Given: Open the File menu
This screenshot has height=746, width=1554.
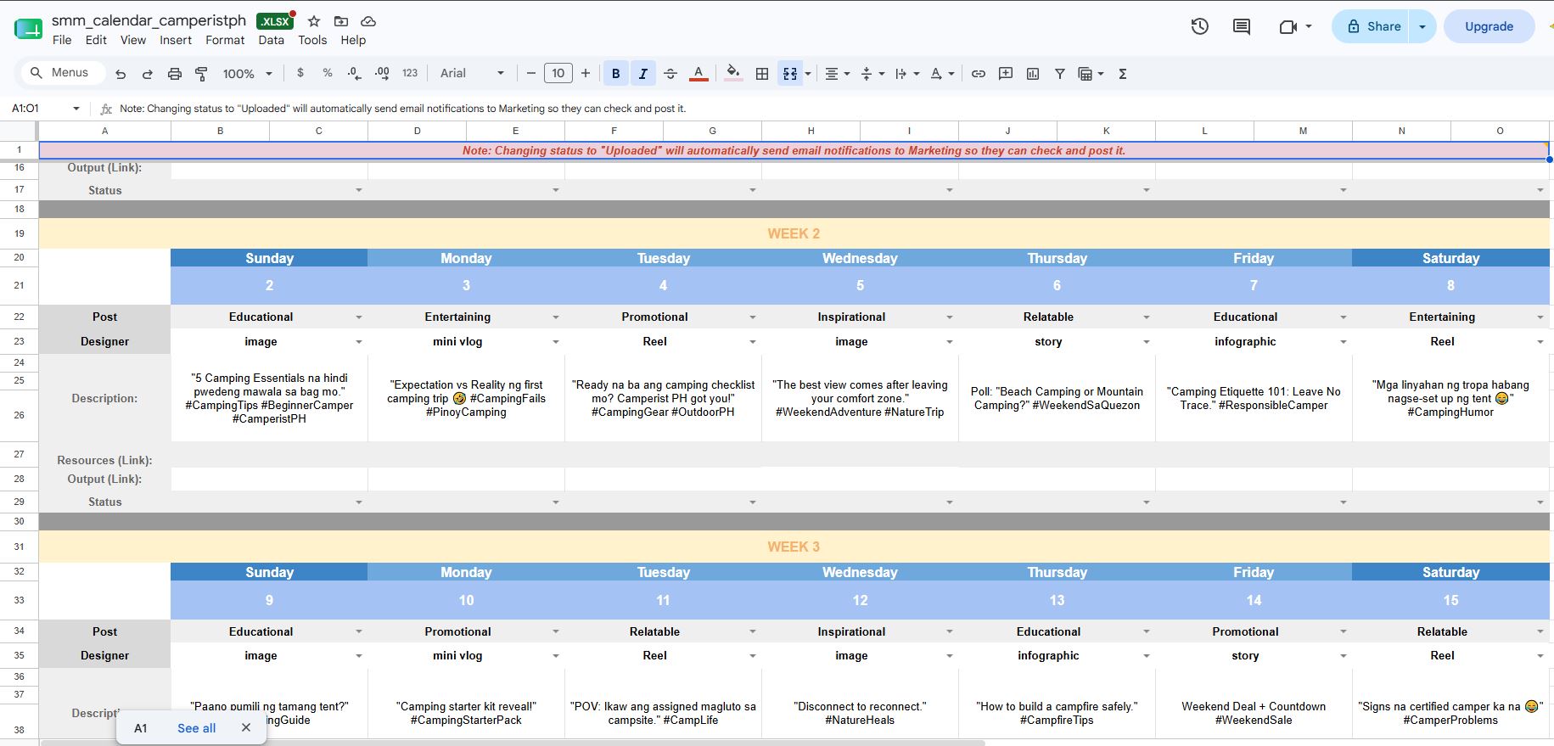Looking at the screenshot, I should 62,40.
